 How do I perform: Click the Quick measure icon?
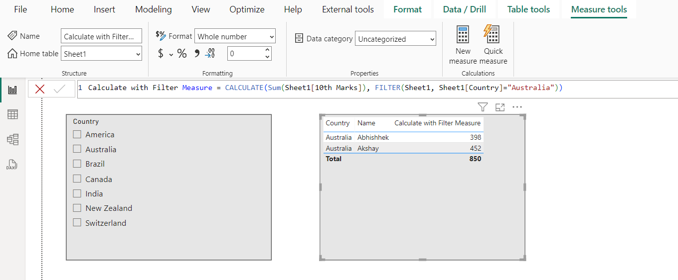point(493,36)
